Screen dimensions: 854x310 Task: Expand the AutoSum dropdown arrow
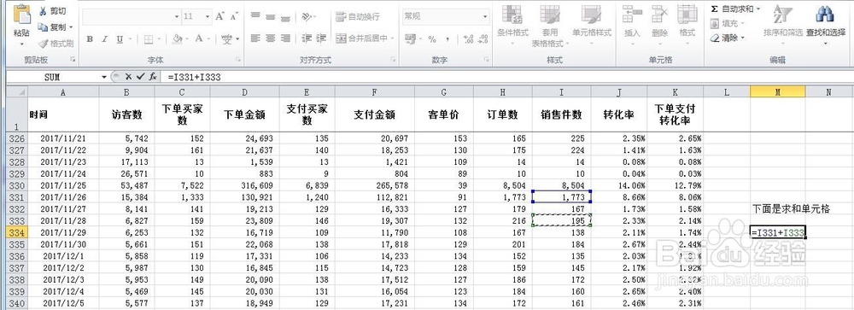coord(757,9)
